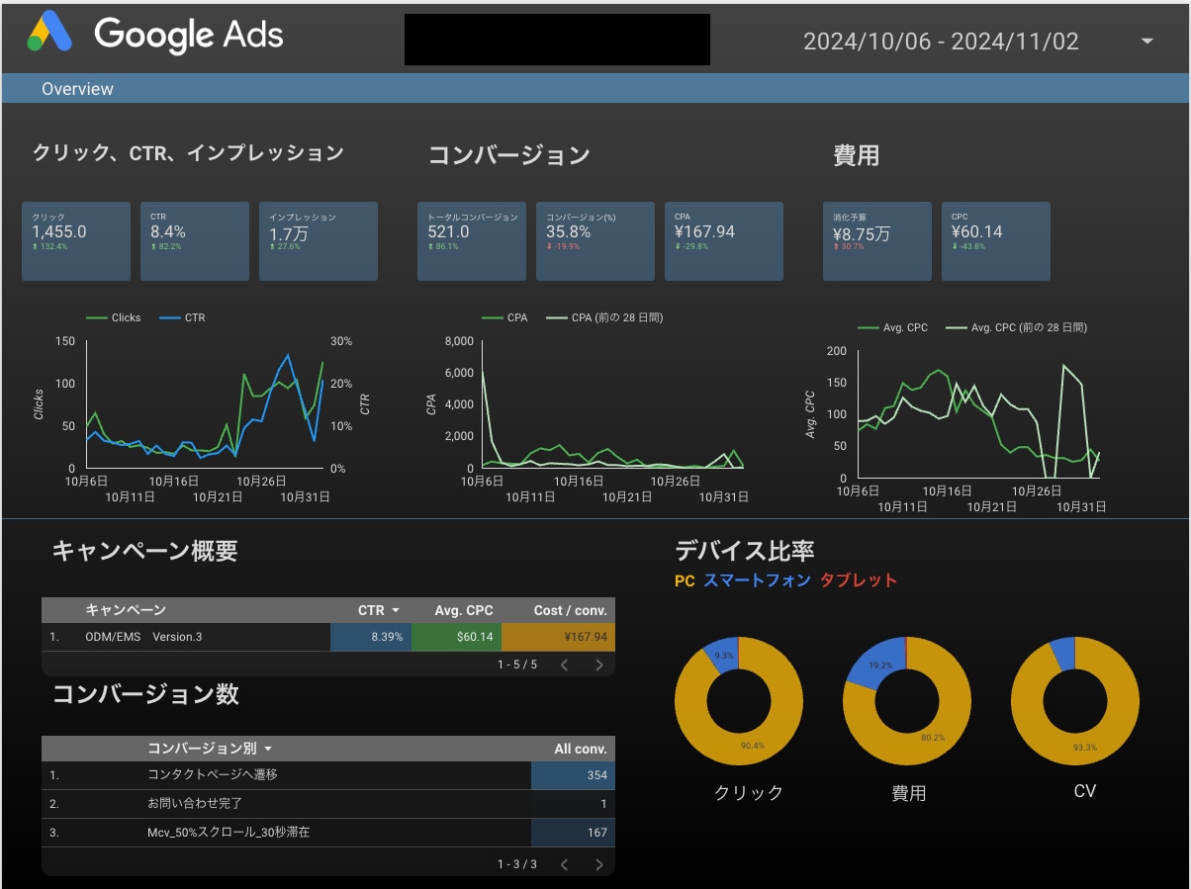The image size is (1191, 889).
Task: Click the スマートフォン device legend label
Action: 757,580
